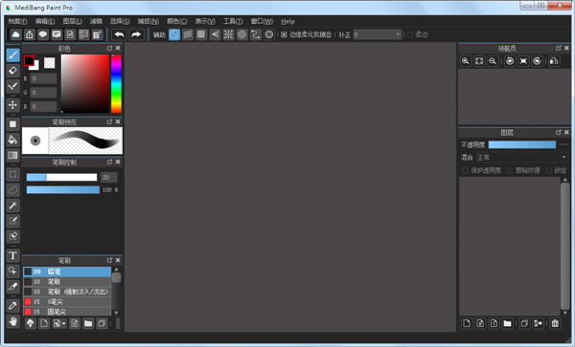
Task: Enable the grid snap guide
Action: tap(201, 34)
